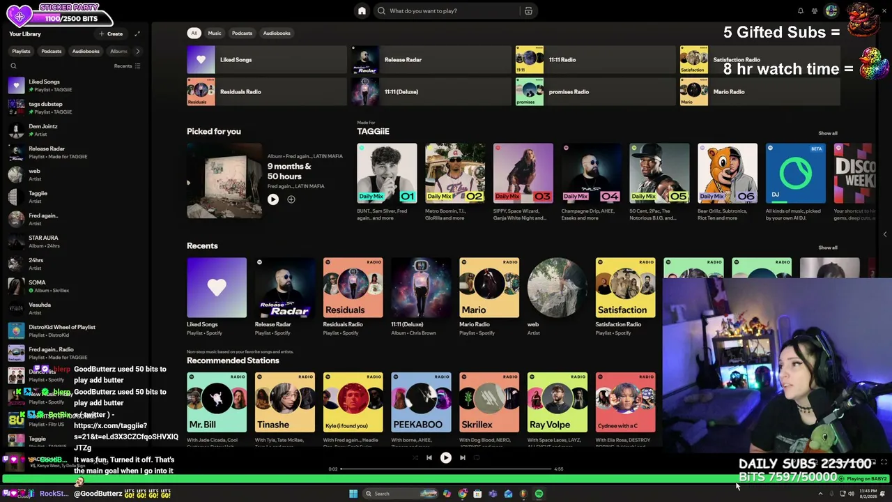The height and width of the screenshot is (502, 892).
Task: Go to Spotify Home via house icon
Action: click(x=362, y=10)
